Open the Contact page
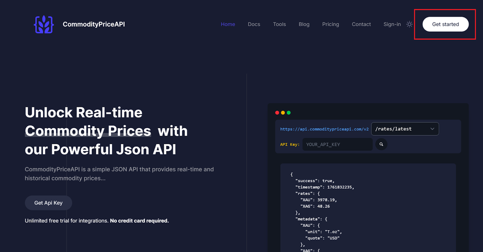 pos(361,24)
